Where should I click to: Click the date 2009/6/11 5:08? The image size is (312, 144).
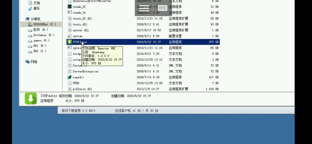point(148,36)
